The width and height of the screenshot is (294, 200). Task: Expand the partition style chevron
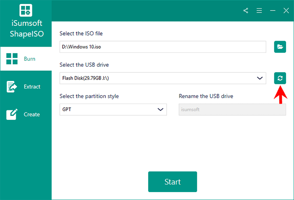tap(160, 109)
